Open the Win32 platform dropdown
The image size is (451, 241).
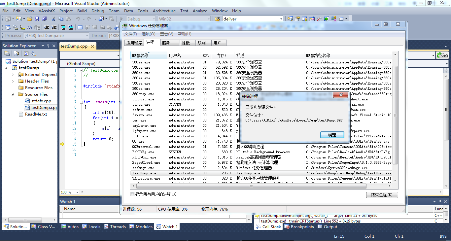point(208,19)
